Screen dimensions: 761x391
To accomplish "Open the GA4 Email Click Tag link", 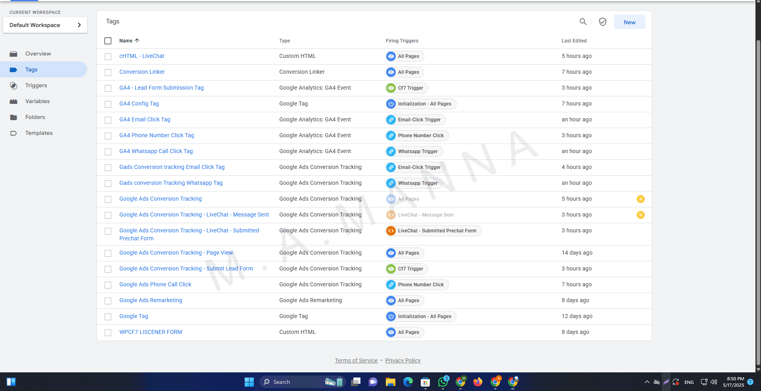I will (145, 119).
